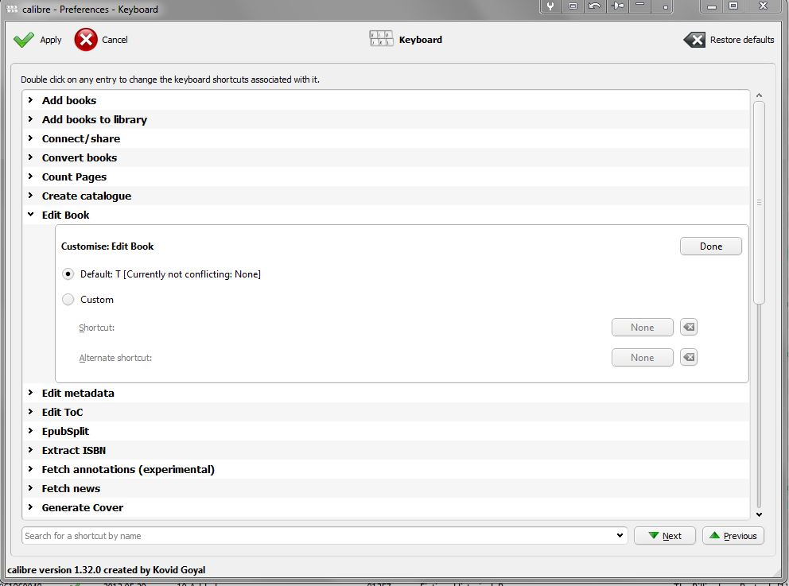Select the Edit metadata entry
This screenshot has width=789, height=586.
(x=78, y=394)
